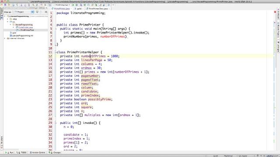Click the Synchronize toolbar icon
Image resolution: width=280 pixels, height=157 pixels.
point(9,5)
